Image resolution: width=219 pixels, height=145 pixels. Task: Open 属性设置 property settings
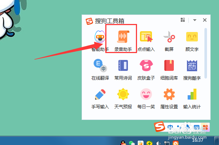[169, 98]
